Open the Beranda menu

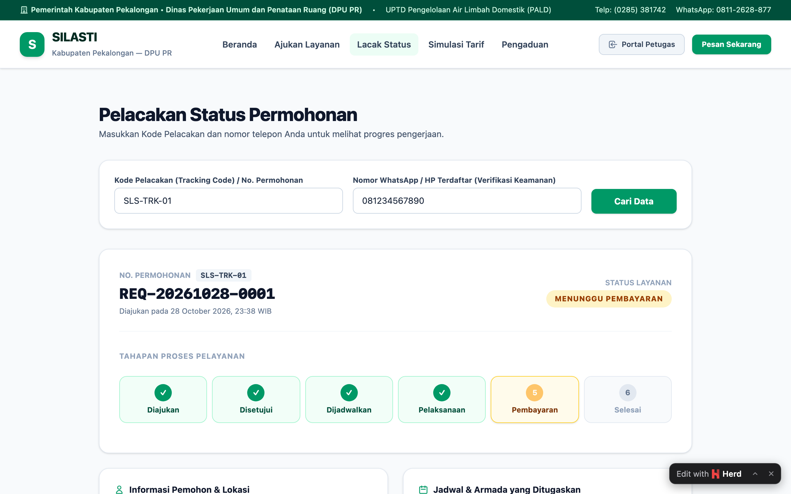(x=239, y=44)
